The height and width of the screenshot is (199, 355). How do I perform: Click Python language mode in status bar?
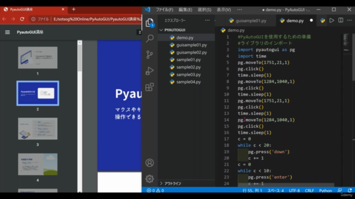(x=326, y=190)
